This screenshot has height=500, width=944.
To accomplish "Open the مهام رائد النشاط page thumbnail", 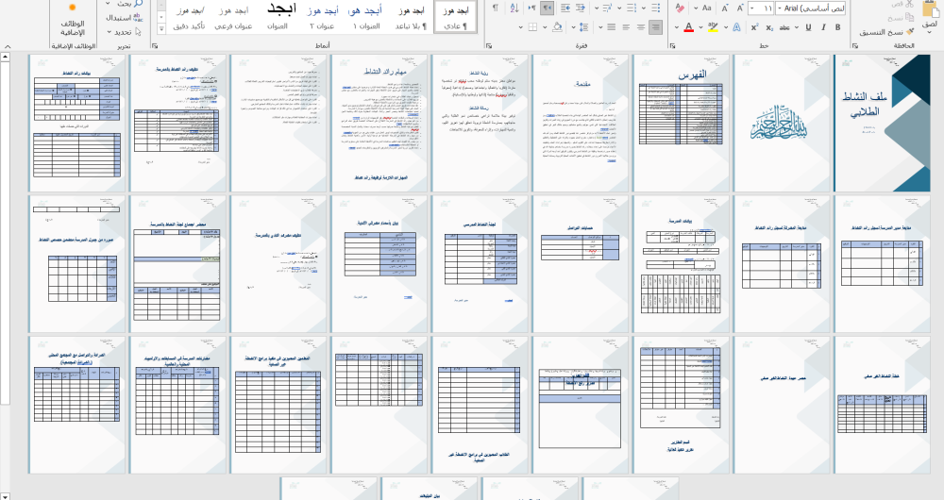I will (x=379, y=124).
